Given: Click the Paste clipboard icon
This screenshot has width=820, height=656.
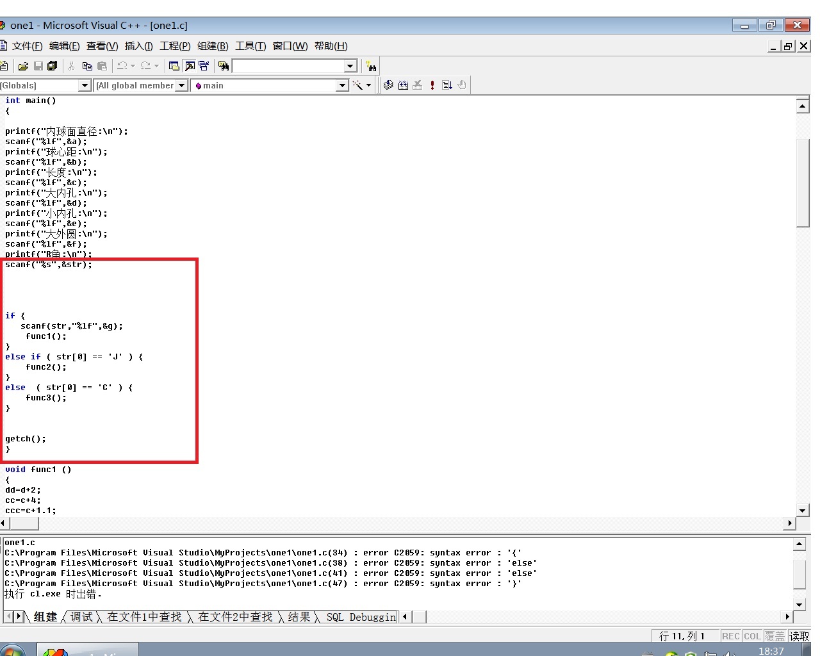Looking at the screenshot, I should [102, 66].
